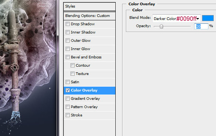Select the Satin label

pyautogui.click(x=75, y=82)
